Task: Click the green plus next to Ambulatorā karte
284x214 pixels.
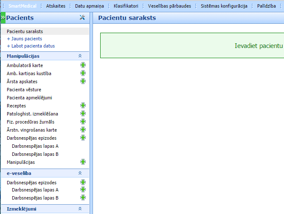Action: 83,65
